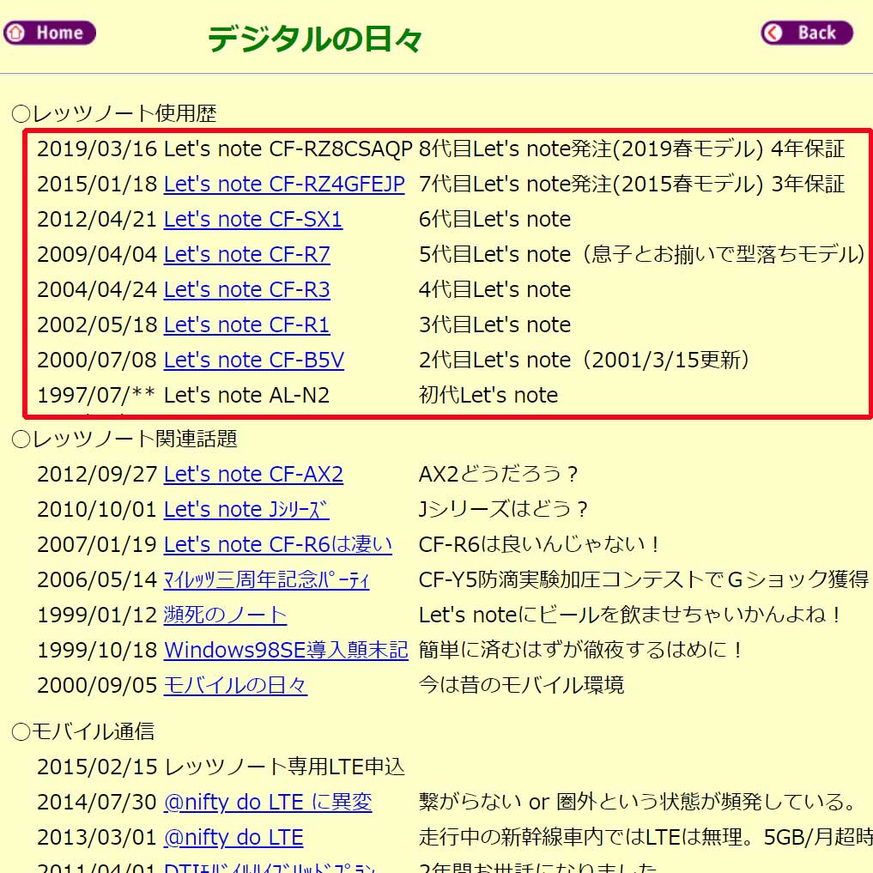Click the date 1997/07/**
873x873 pixels.
pyautogui.click(x=96, y=395)
